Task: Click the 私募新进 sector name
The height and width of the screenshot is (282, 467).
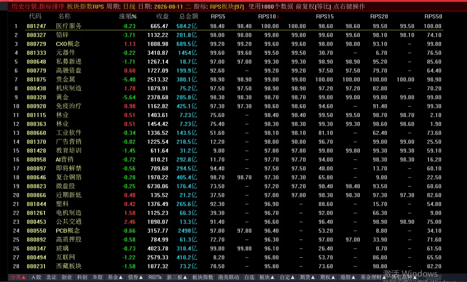Action: point(69,62)
